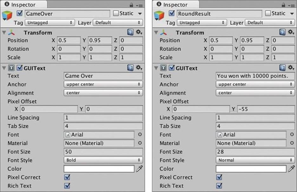This screenshot has height=192, width=297.
Task: Click Font Size field showing 50
Action: (103, 152)
